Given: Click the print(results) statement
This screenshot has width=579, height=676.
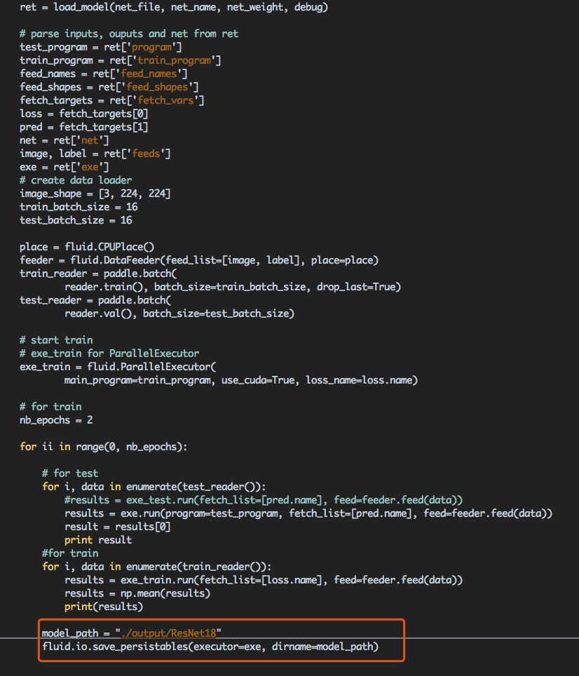Looking at the screenshot, I should click(x=104, y=607).
